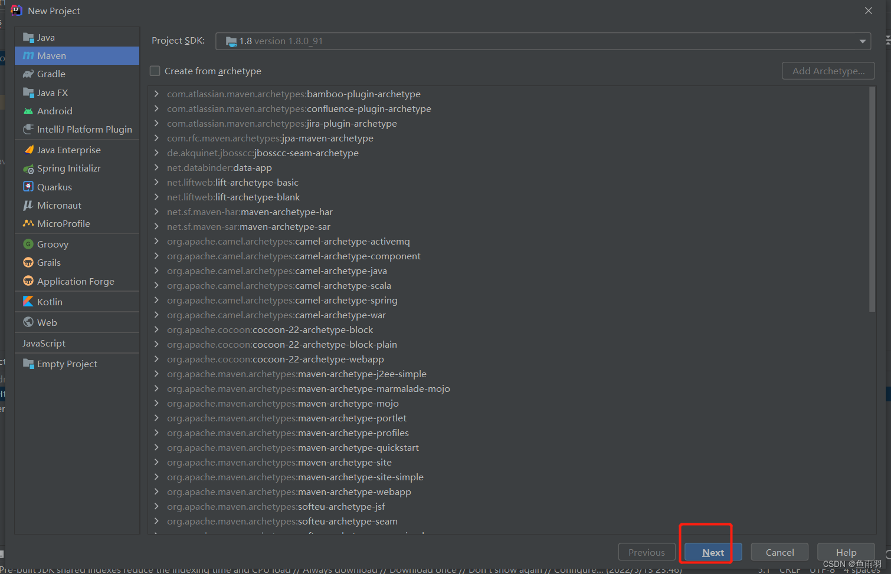Select Empty Project type label

(x=67, y=364)
